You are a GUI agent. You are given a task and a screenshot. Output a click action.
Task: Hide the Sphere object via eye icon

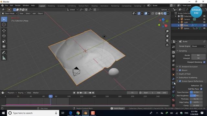(x=204, y=28)
